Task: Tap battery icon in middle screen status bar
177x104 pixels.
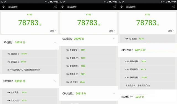Action: click(x=111, y=2)
